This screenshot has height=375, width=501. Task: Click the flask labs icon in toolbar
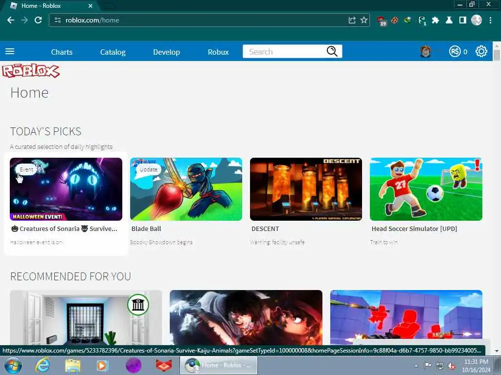click(449, 20)
